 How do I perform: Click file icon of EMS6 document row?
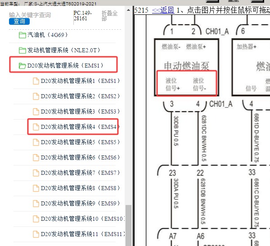click(36, 158)
